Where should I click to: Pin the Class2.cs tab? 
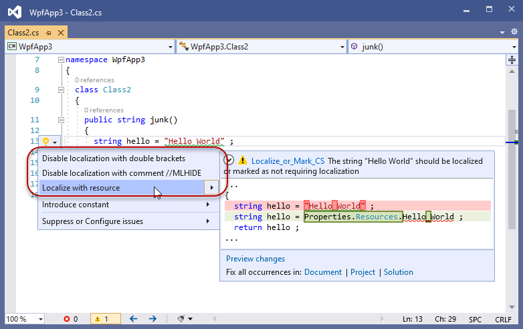coord(51,32)
